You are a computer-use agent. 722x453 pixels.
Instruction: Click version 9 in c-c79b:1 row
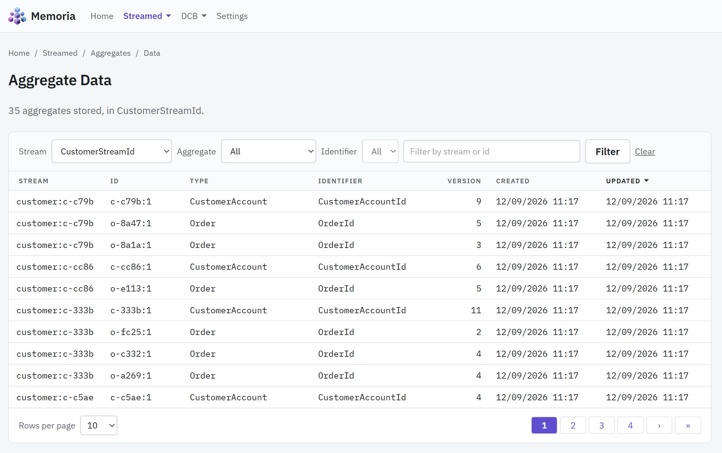pos(479,201)
